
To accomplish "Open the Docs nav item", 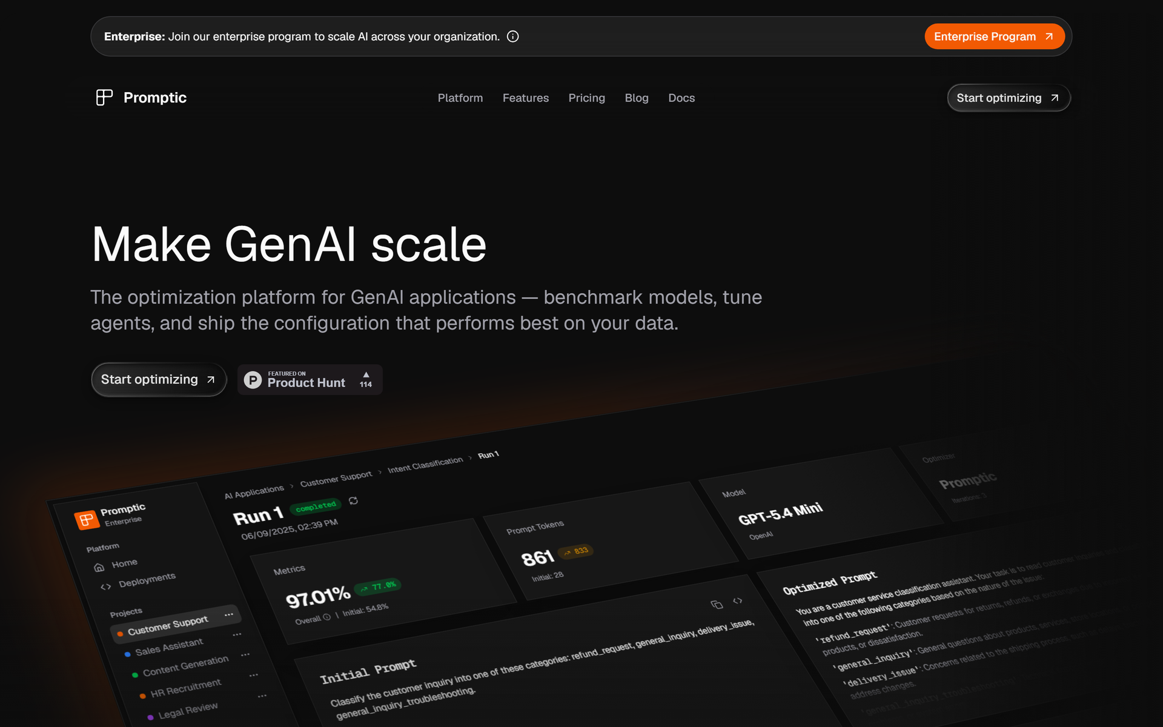I will coord(681,98).
